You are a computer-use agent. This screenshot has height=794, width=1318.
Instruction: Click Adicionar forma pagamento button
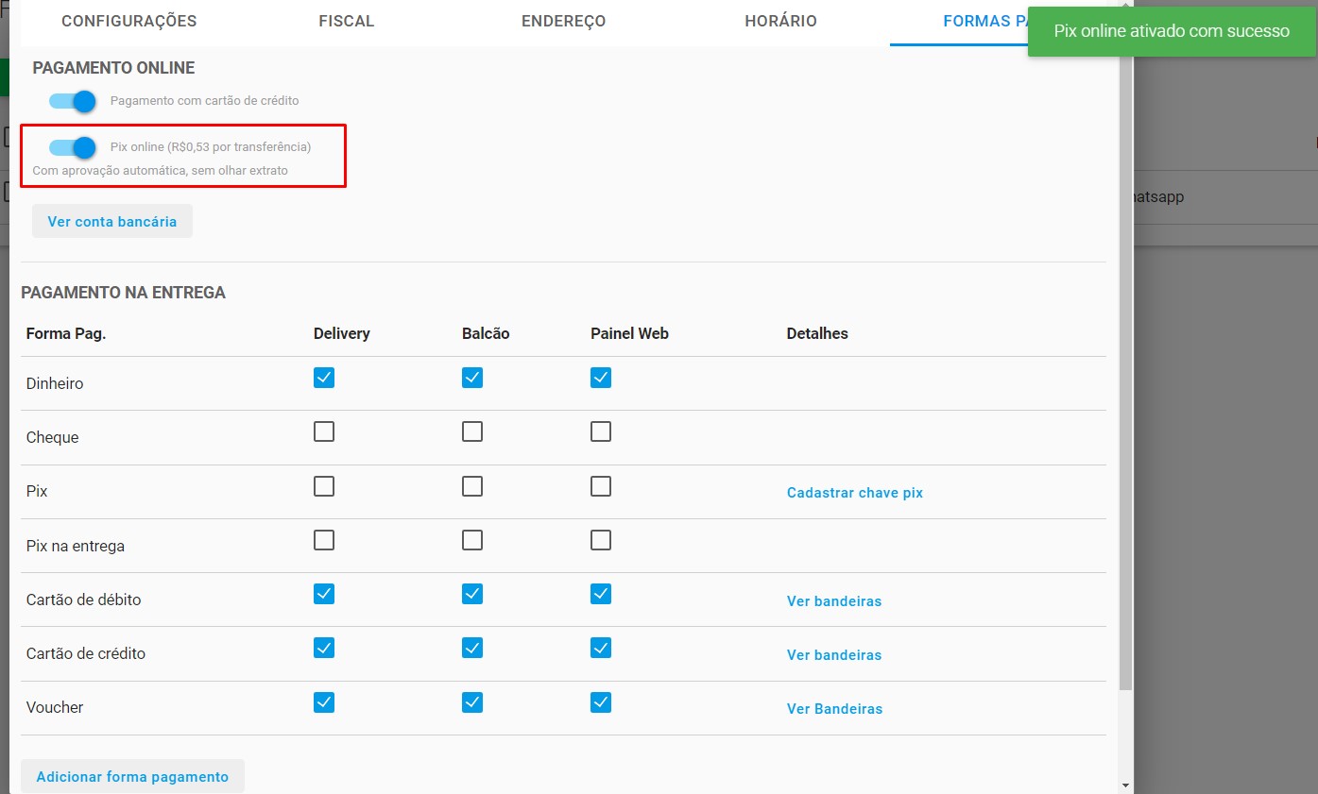pyautogui.click(x=132, y=777)
